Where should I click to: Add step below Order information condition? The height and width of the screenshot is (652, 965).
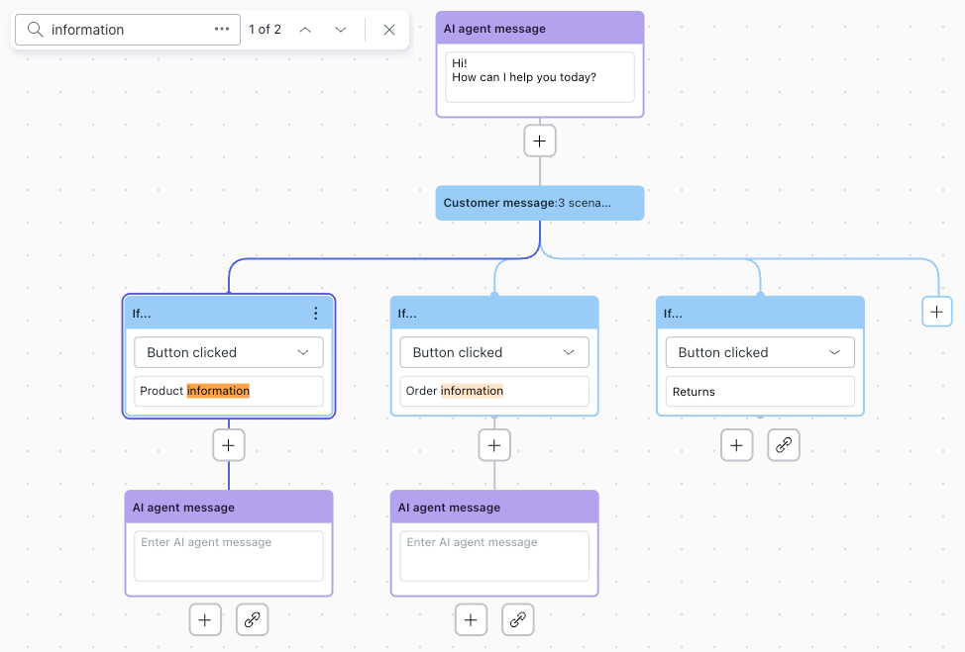point(494,445)
